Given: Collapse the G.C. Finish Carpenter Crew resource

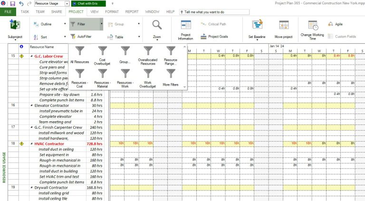Looking at the screenshot, I should point(31,127).
